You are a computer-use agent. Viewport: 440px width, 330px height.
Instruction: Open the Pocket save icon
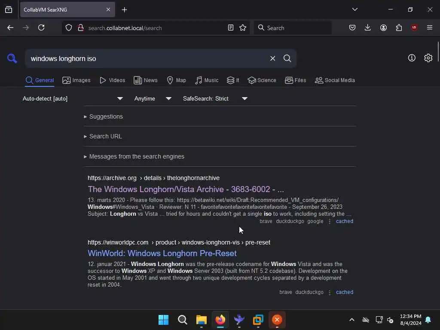click(352, 27)
